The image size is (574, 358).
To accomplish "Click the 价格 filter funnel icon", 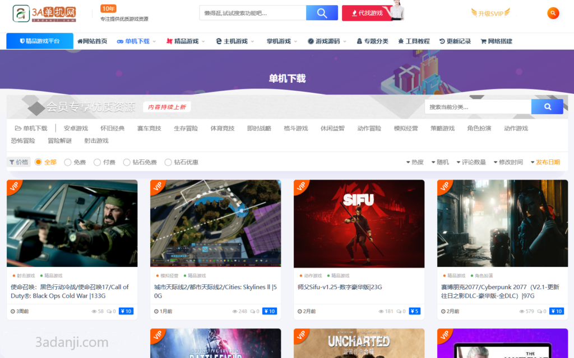I will 12,162.
